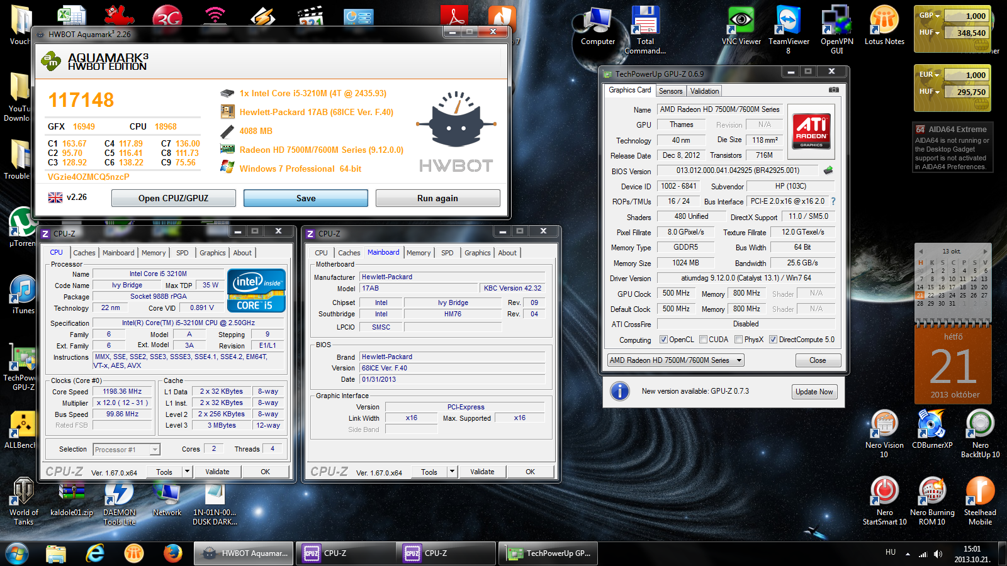This screenshot has height=566, width=1007.
Task: Open Memory tab in left CPU-Z
Action: point(154,253)
